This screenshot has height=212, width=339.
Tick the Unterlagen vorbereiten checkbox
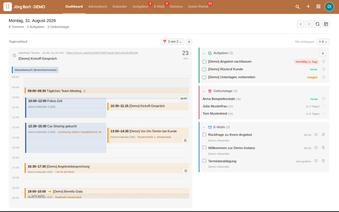[204, 77]
